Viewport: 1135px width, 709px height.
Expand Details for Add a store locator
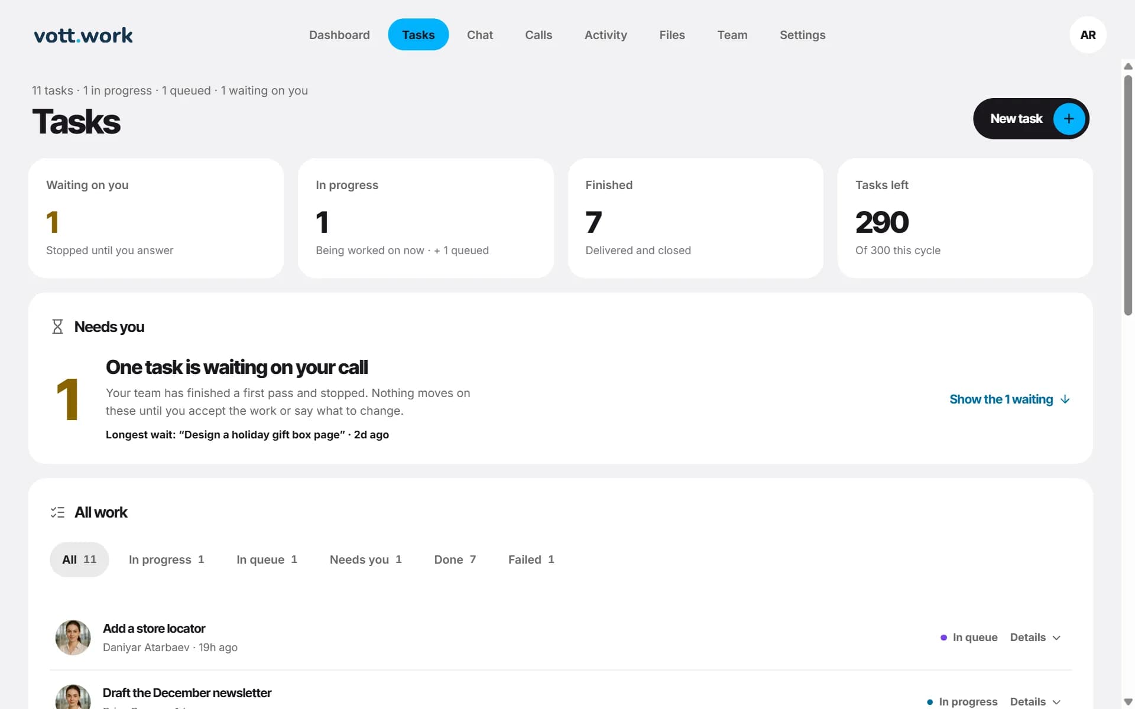tap(1035, 638)
